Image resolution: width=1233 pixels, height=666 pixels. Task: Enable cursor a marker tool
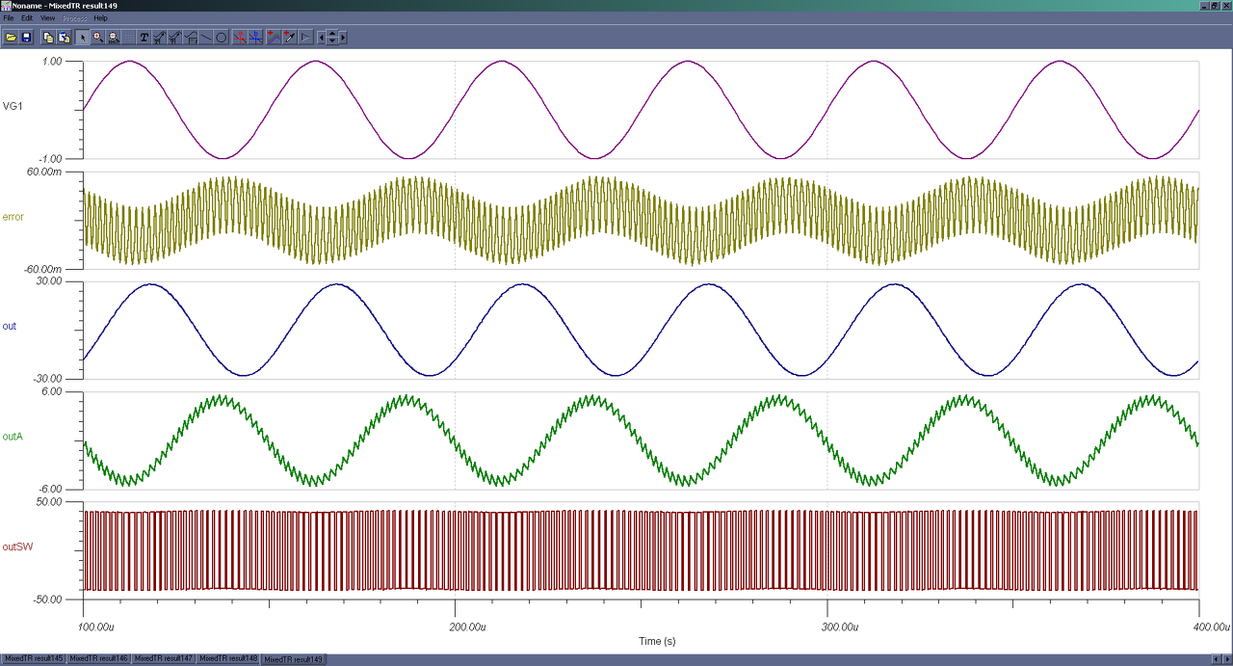point(240,38)
